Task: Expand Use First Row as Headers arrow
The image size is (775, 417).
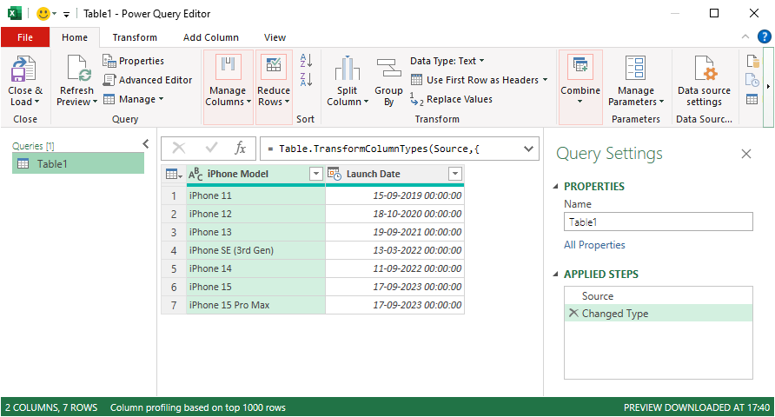Action: pyautogui.click(x=545, y=80)
